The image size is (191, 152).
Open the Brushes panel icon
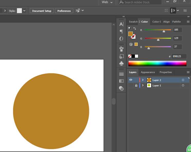[121, 49]
